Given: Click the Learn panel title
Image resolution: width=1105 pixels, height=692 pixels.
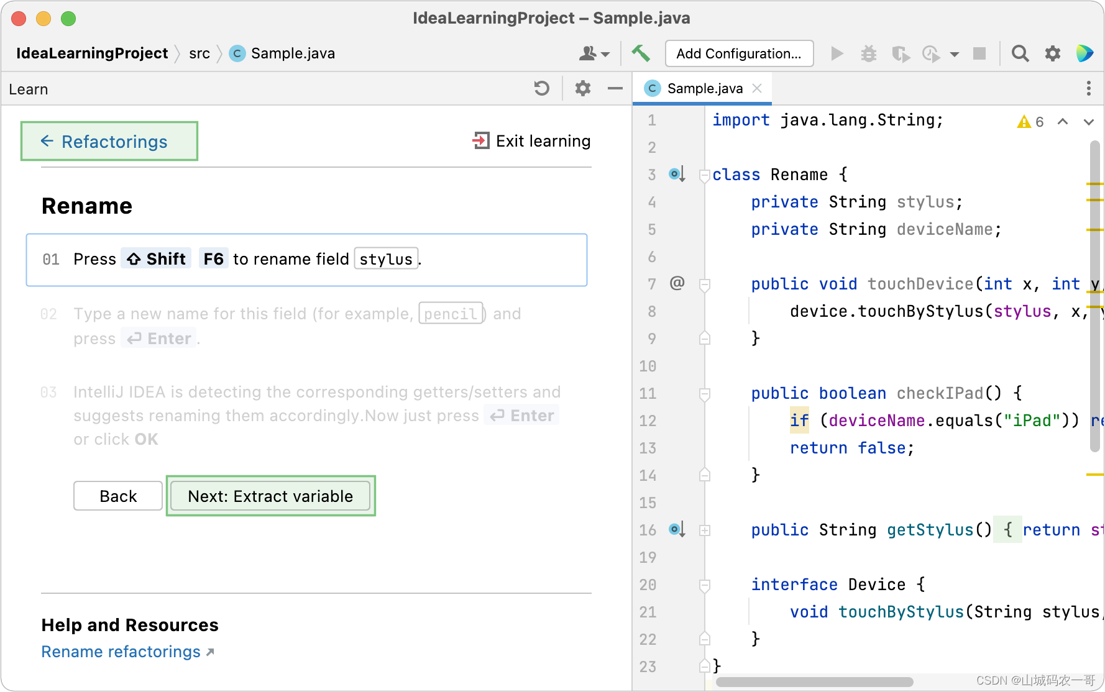Looking at the screenshot, I should click(29, 89).
